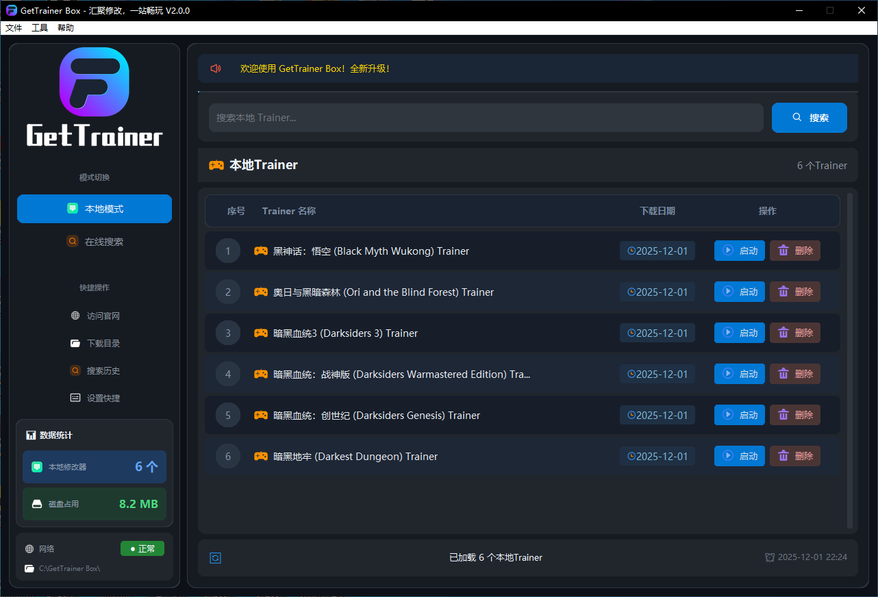The width and height of the screenshot is (878, 597).
Task: Switch to 在线搜索 mode
Action: [x=95, y=242]
